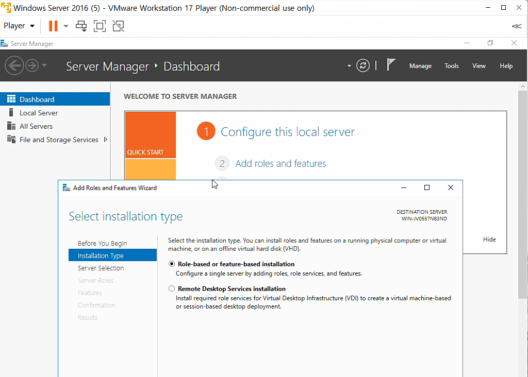This screenshot has width=528, height=377.
Task: Click step 2 circle beside Add roles
Action: coord(222,163)
